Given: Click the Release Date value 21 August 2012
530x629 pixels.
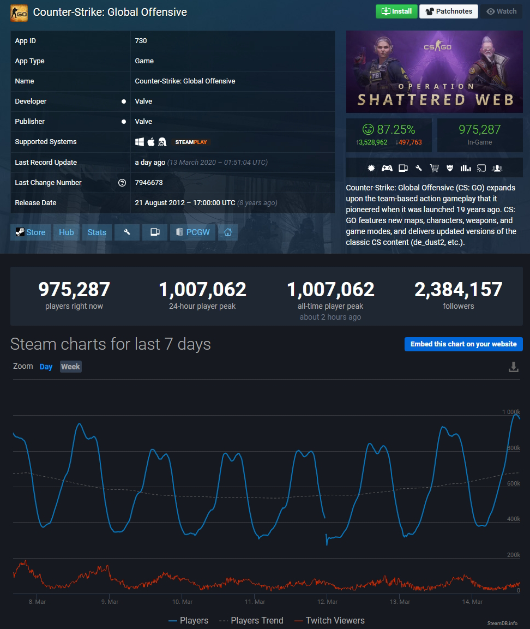Looking at the screenshot, I should [185, 202].
